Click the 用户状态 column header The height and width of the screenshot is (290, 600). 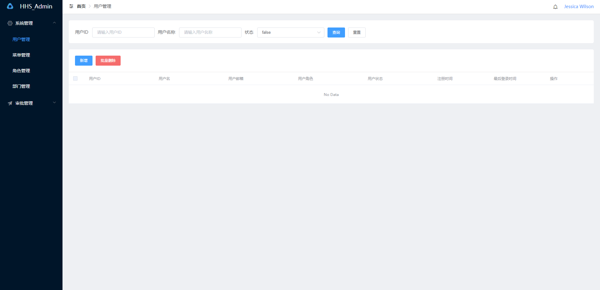coord(375,79)
